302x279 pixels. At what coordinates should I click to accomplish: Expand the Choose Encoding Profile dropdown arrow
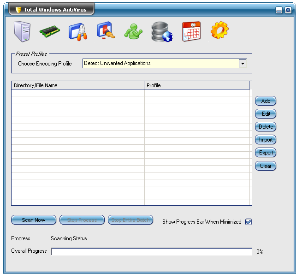pos(243,63)
